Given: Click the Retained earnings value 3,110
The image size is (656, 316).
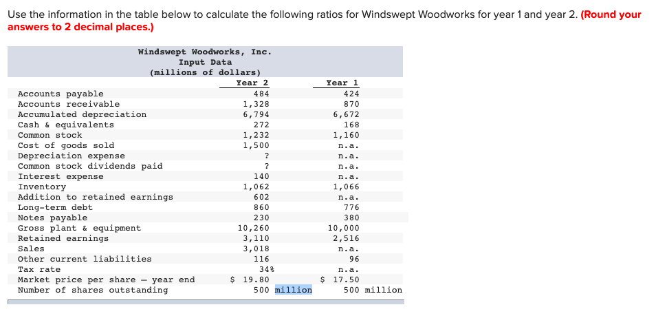Looking at the screenshot, I should pos(256,238).
